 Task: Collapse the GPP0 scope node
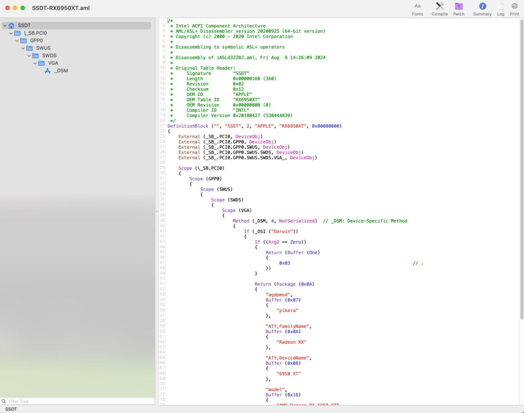point(17,41)
